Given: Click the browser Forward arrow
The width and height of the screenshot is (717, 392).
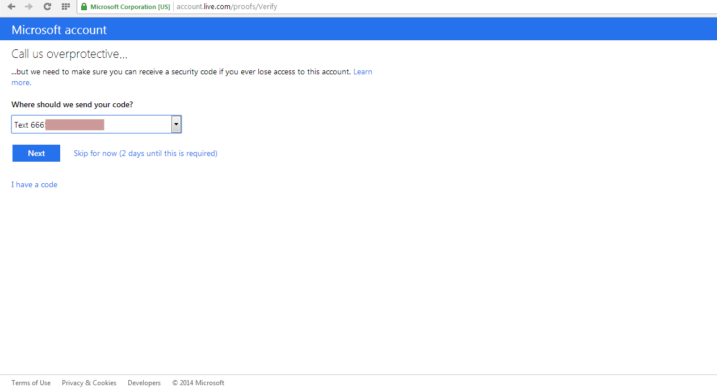Looking at the screenshot, I should [29, 7].
